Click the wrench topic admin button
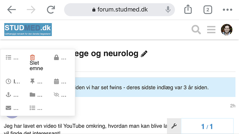The width and height of the screenshot is (239, 134). click(x=174, y=126)
